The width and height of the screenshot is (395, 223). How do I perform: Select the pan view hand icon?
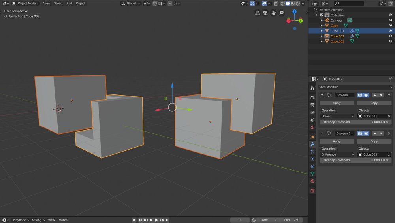tap(273, 13)
